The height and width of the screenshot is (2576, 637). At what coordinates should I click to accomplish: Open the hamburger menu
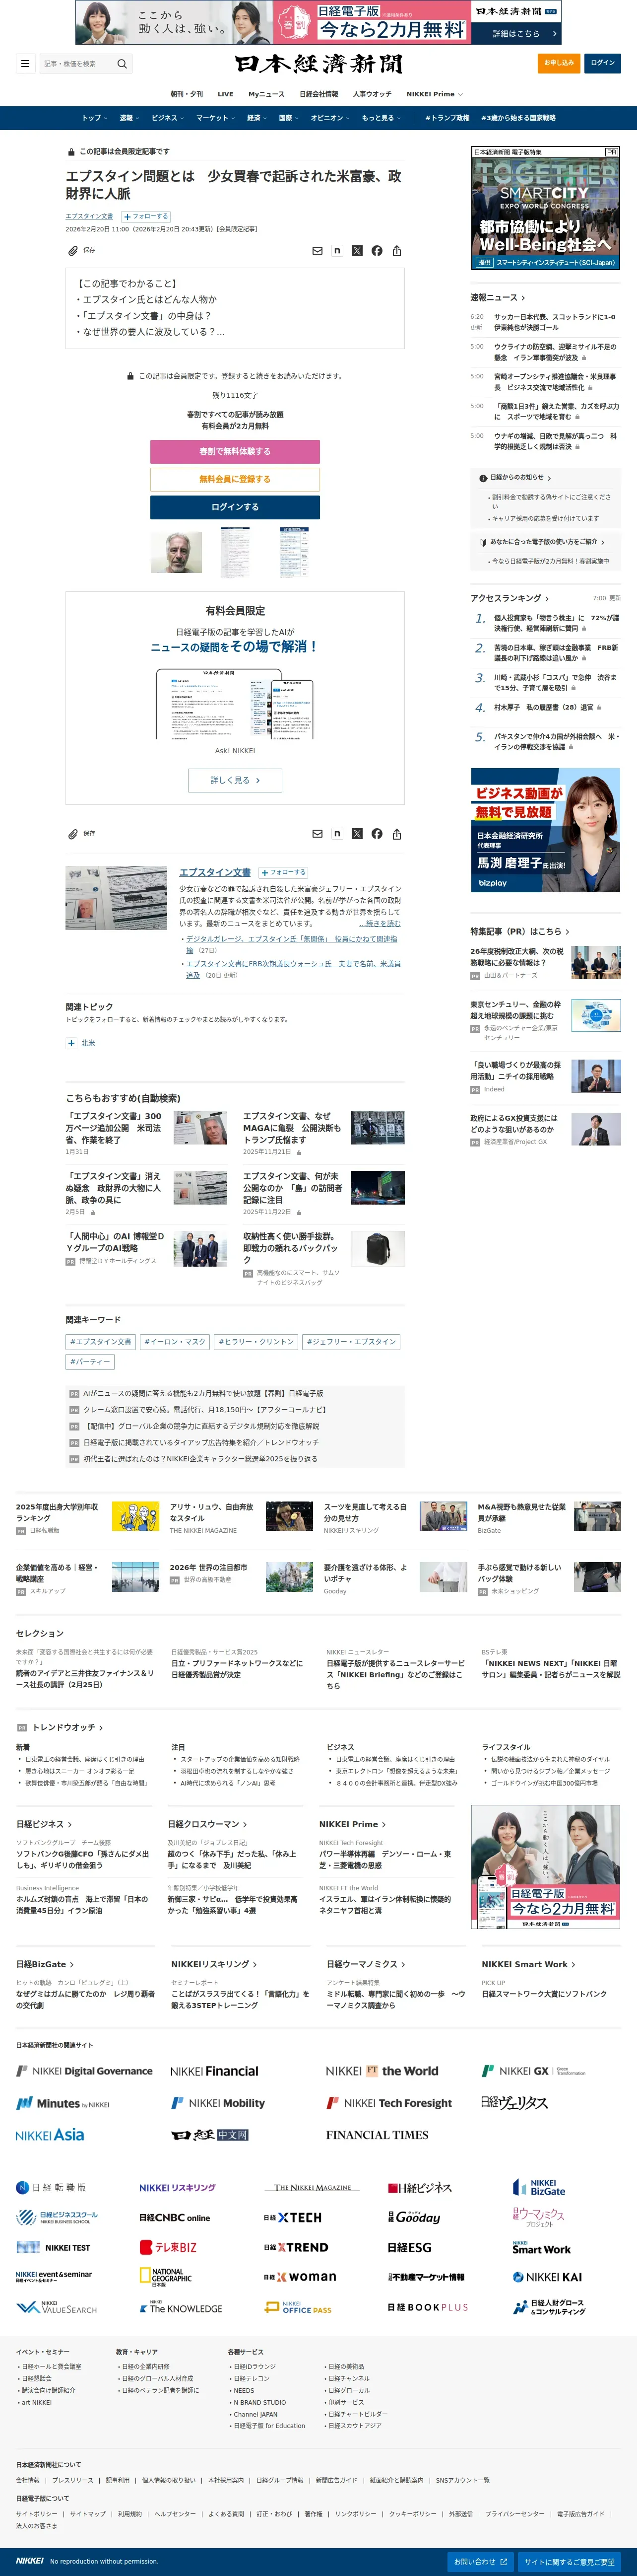pos(25,64)
